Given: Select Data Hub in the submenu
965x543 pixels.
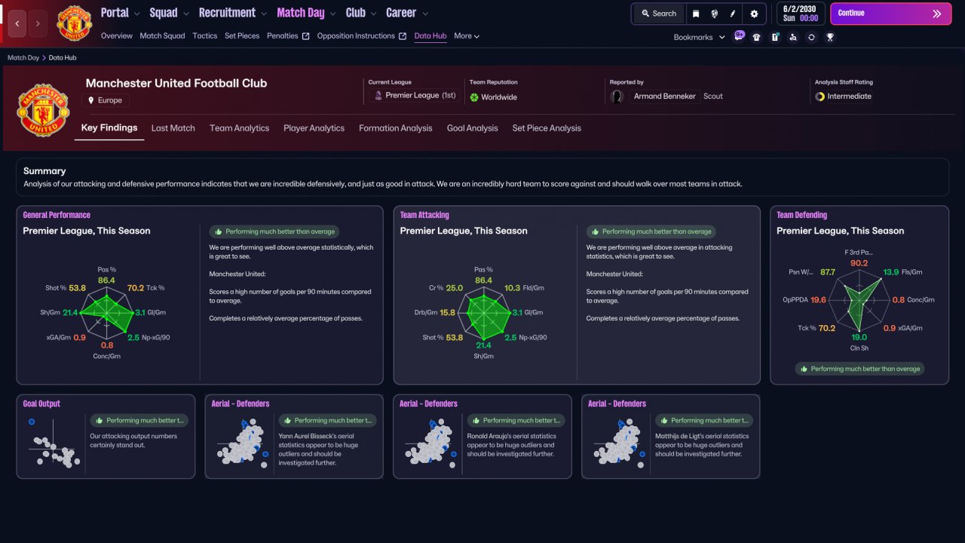Looking at the screenshot, I should click(430, 35).
